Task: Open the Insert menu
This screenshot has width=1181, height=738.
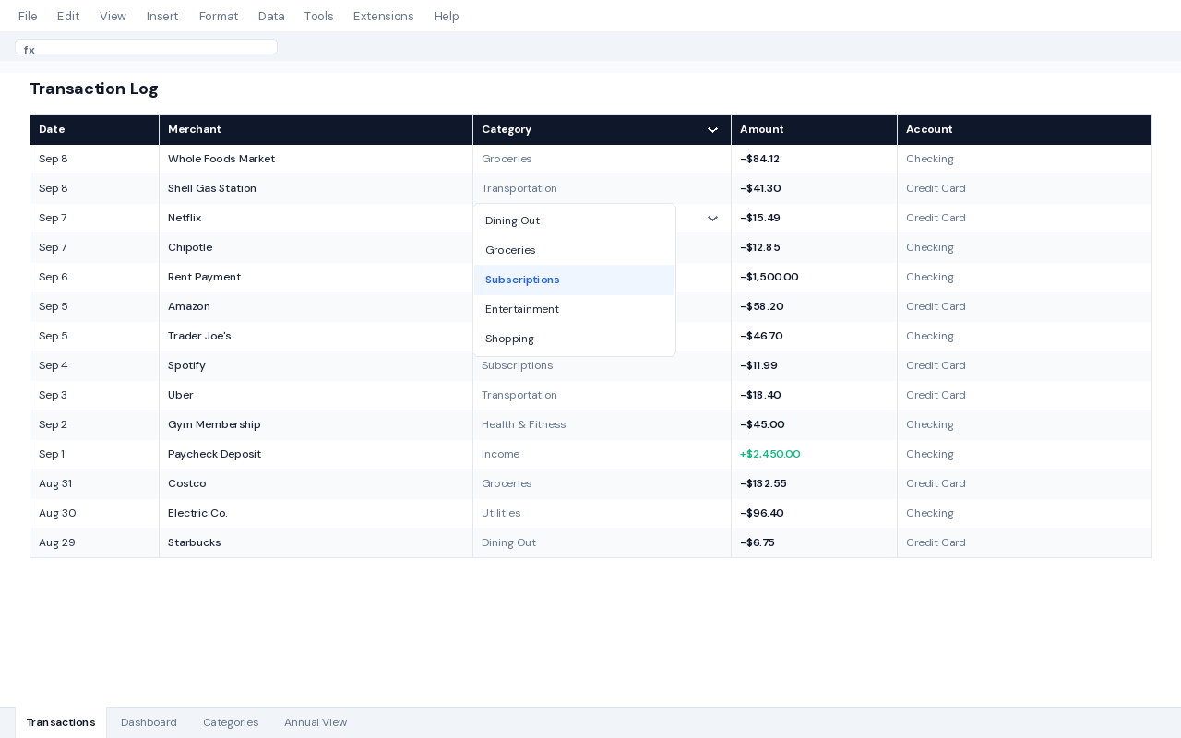Action: click(x=162, y=16)
